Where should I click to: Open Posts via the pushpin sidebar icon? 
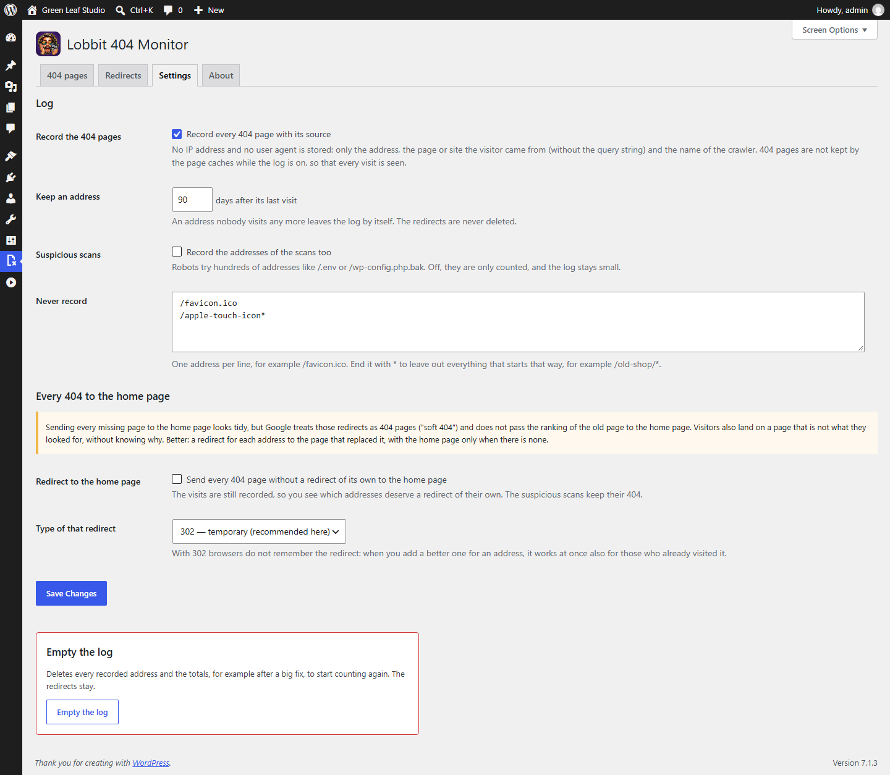coord(11,66)
